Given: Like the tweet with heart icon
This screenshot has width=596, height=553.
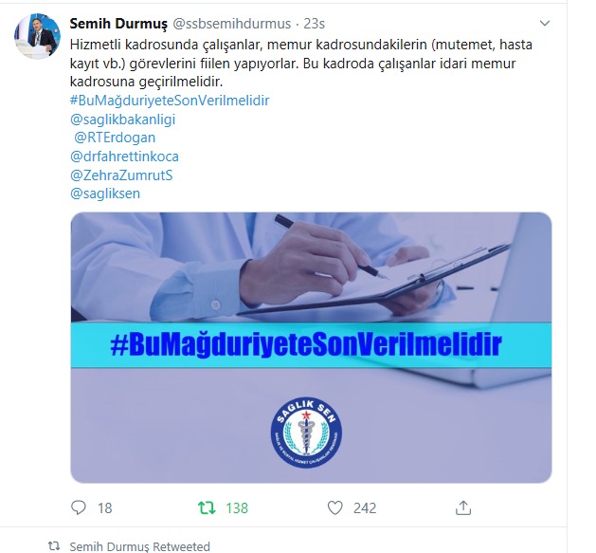Looking at the screenshot, I should [x=334, y=507].
